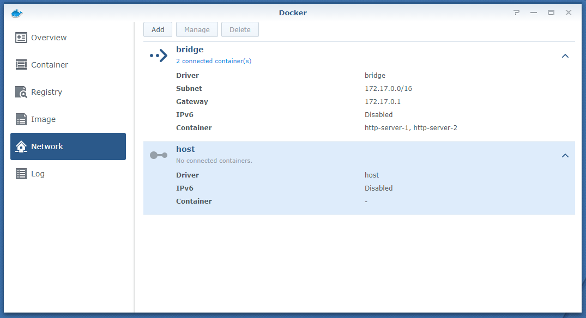The height and width of the screenshot is (318, 586).
Task: Close the Docker window
Action: pos(569,13)
